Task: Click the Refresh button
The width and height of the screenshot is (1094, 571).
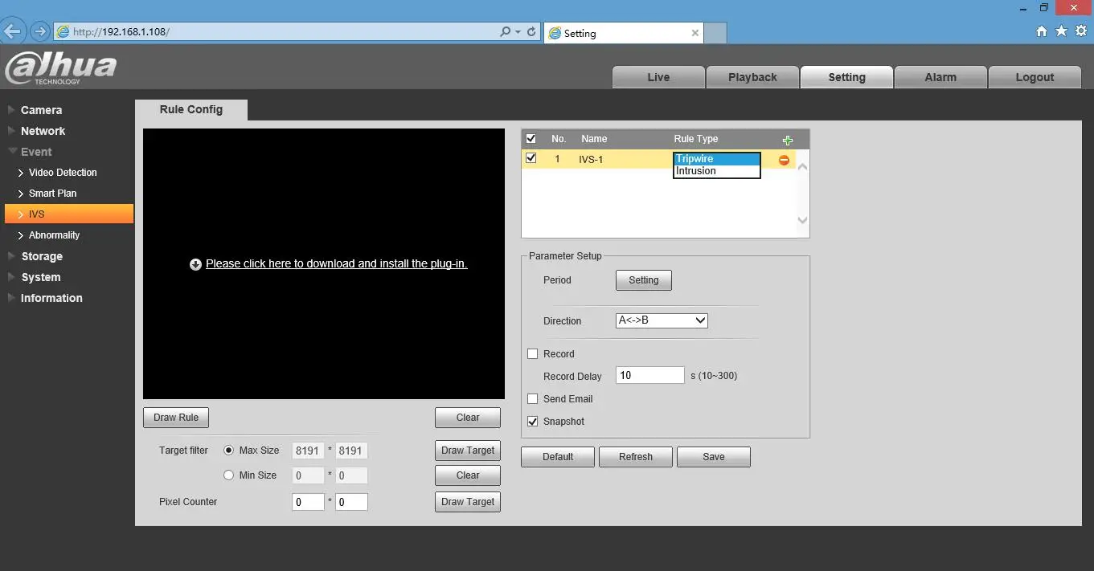Action: click(x=636, y=457)
